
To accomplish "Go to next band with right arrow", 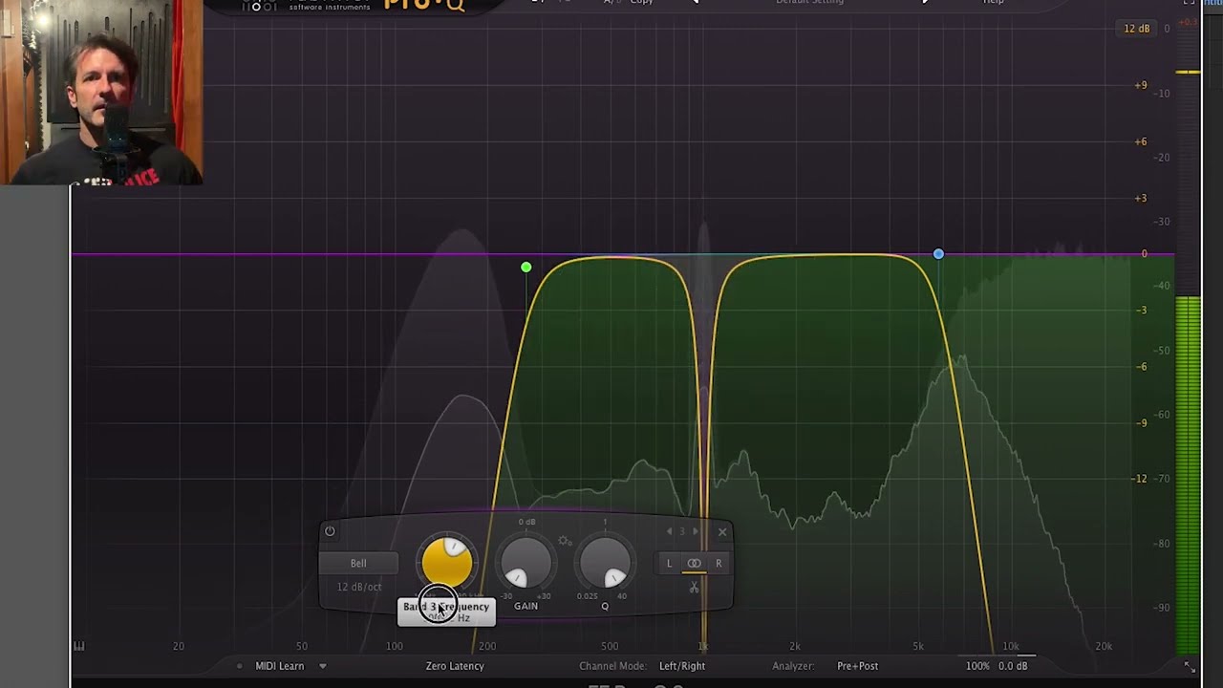I will 696,531.
